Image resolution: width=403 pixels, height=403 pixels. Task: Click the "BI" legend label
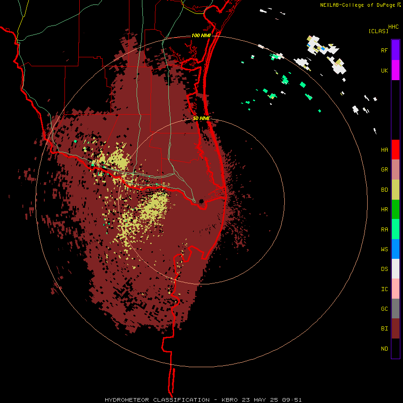(x=384, y=329)
